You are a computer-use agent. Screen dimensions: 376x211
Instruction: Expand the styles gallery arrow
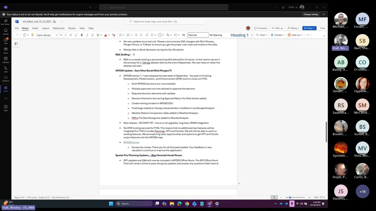point(252,35)
